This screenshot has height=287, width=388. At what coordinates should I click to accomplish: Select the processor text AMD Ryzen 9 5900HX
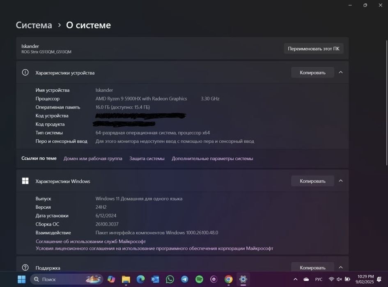141,99
